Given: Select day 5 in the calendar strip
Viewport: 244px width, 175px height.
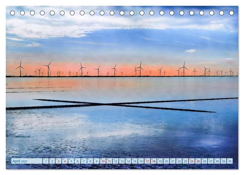Looking at the screenshot, I should [x=71, y=161].
